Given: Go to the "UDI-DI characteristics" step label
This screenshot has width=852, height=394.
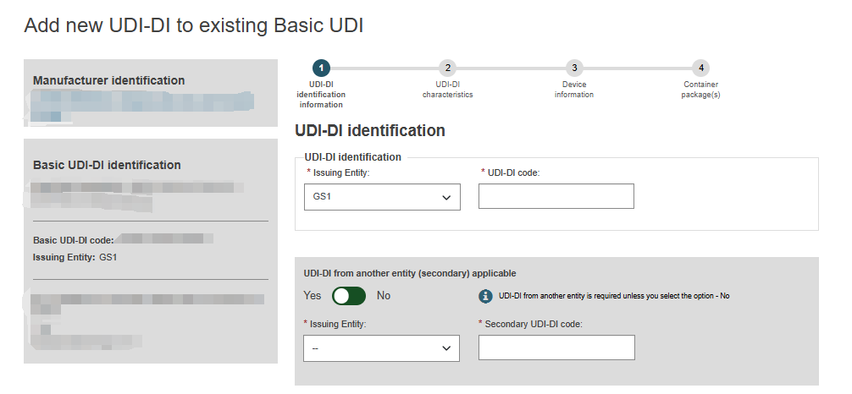Looking at the screenshot, I should click(x=447, y=90).
